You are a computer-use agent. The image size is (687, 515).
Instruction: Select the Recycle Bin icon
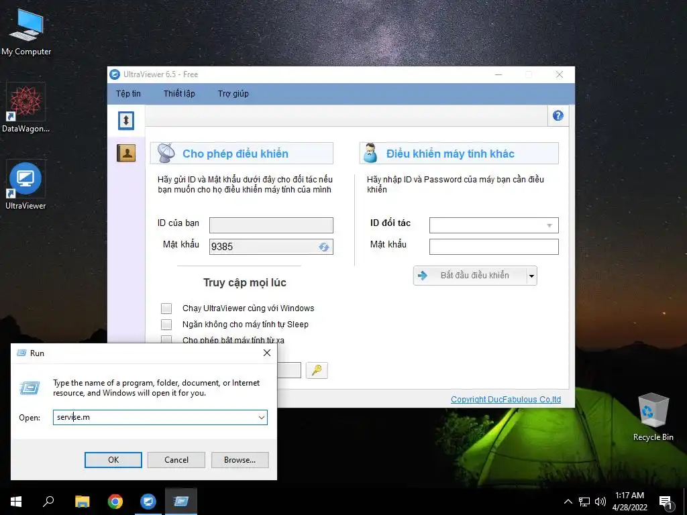(653, 417)
